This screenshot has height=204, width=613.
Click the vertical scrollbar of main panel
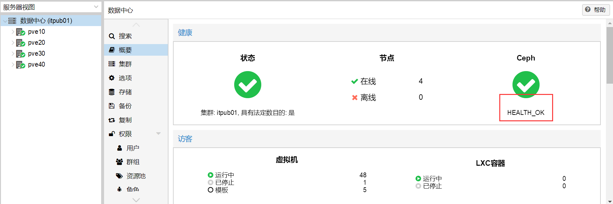tap(609, 55)
